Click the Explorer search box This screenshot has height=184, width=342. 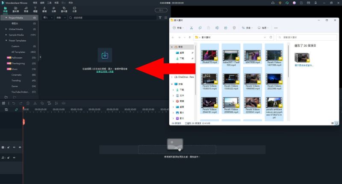(307, 37)
